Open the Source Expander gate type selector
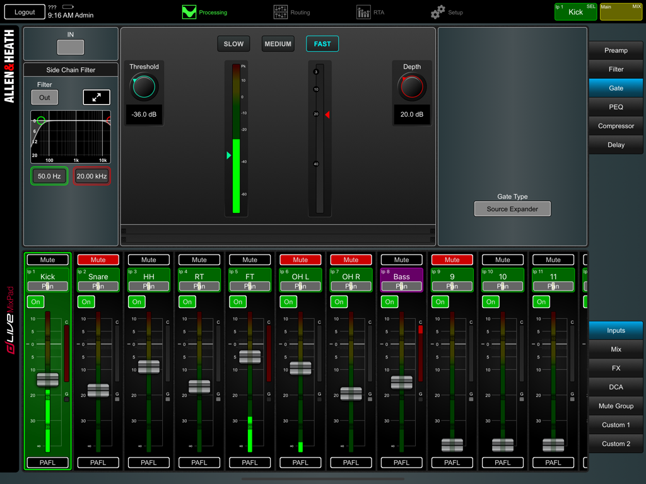The image size is (646, 484). coord(512,209)
